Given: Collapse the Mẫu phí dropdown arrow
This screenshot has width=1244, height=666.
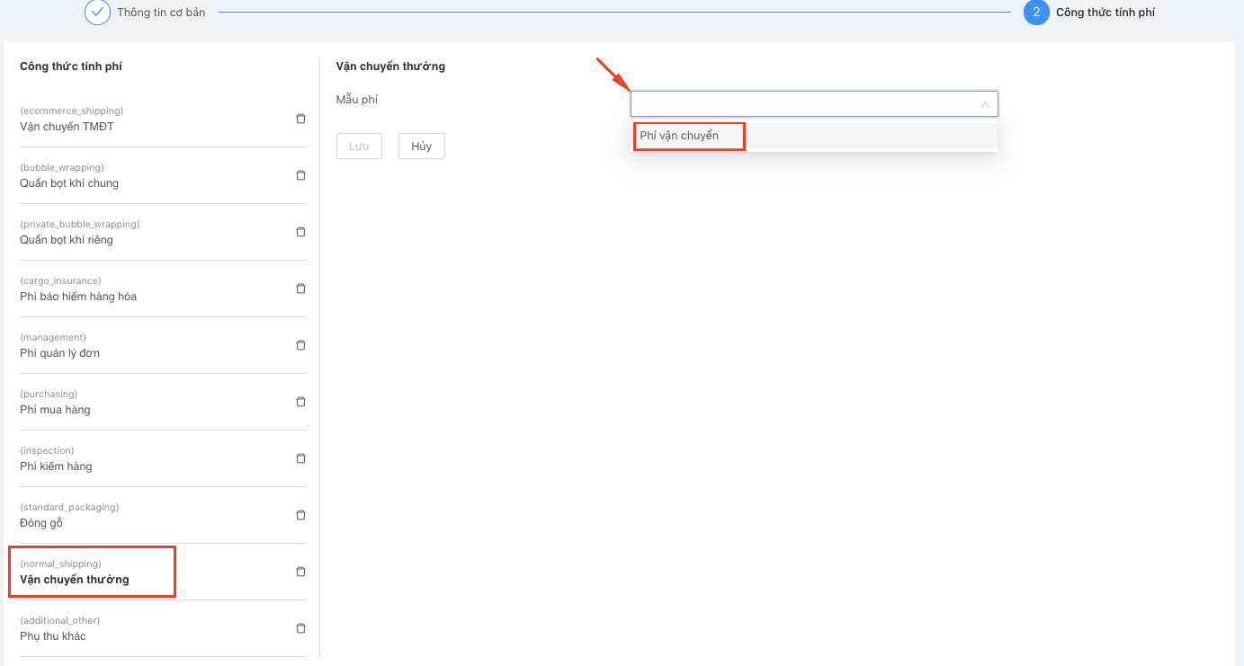Looking at the screenshot, I should point(984,104).
